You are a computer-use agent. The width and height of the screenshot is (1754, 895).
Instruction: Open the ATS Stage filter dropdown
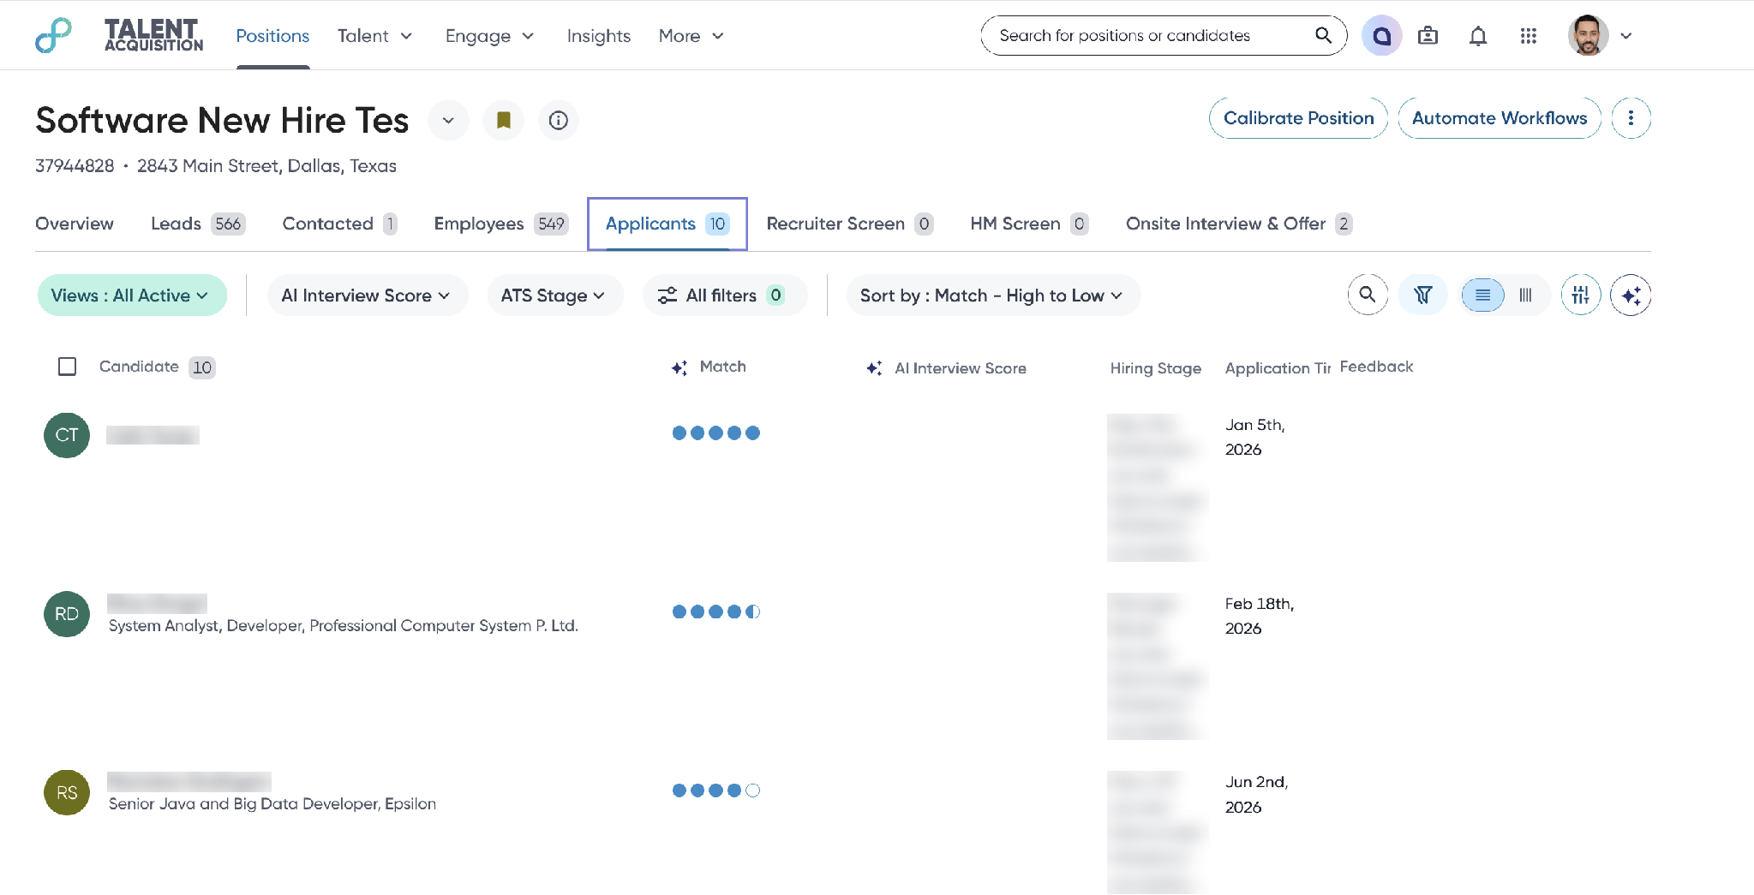tap(555, 295)
